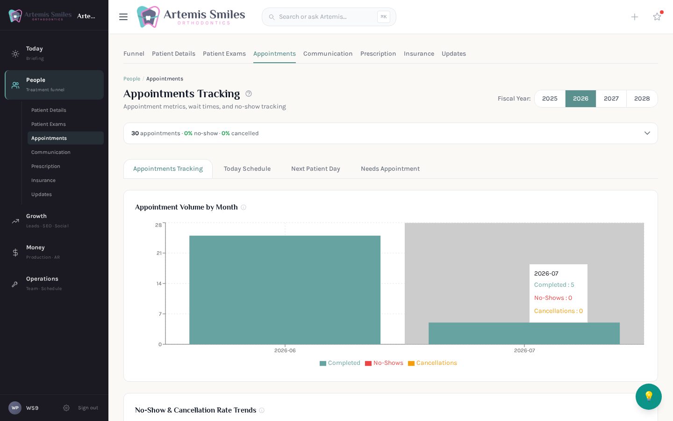Open Patient Exams in sidebar
The width and height of the screenshot is (673, 421).
[x=65, y=124]
